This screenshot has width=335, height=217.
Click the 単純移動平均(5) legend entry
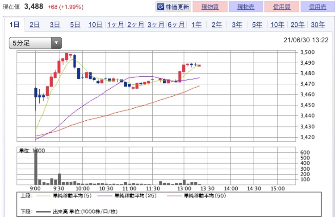(64, 196)
